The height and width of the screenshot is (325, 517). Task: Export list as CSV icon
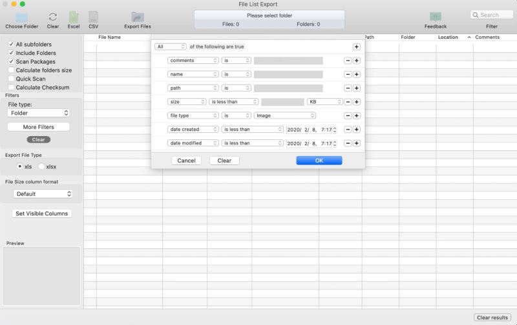pyautogui.click(x=93, y=17)
